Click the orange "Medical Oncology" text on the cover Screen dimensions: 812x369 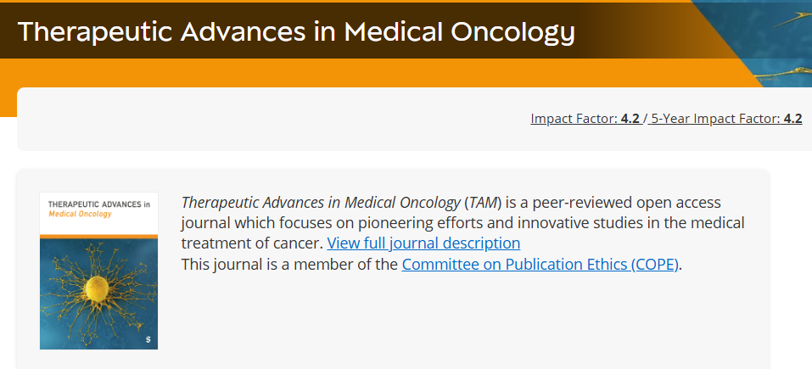click(x=81, y=215)
